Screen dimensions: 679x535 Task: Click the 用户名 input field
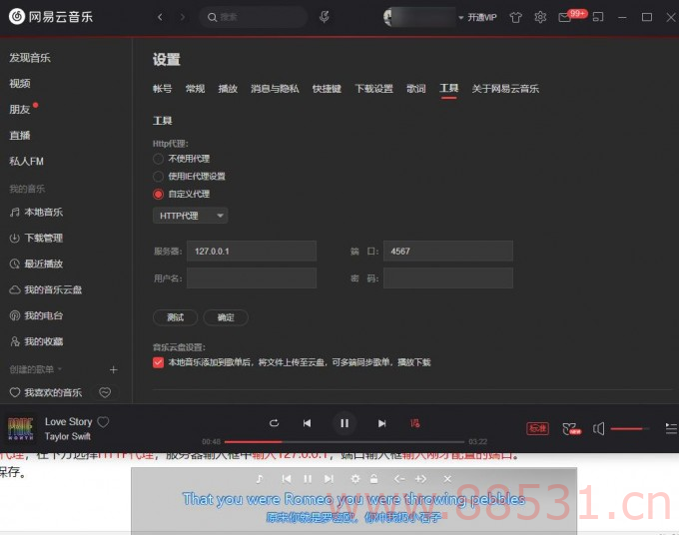pyautogui.click(x=252, y=277)
